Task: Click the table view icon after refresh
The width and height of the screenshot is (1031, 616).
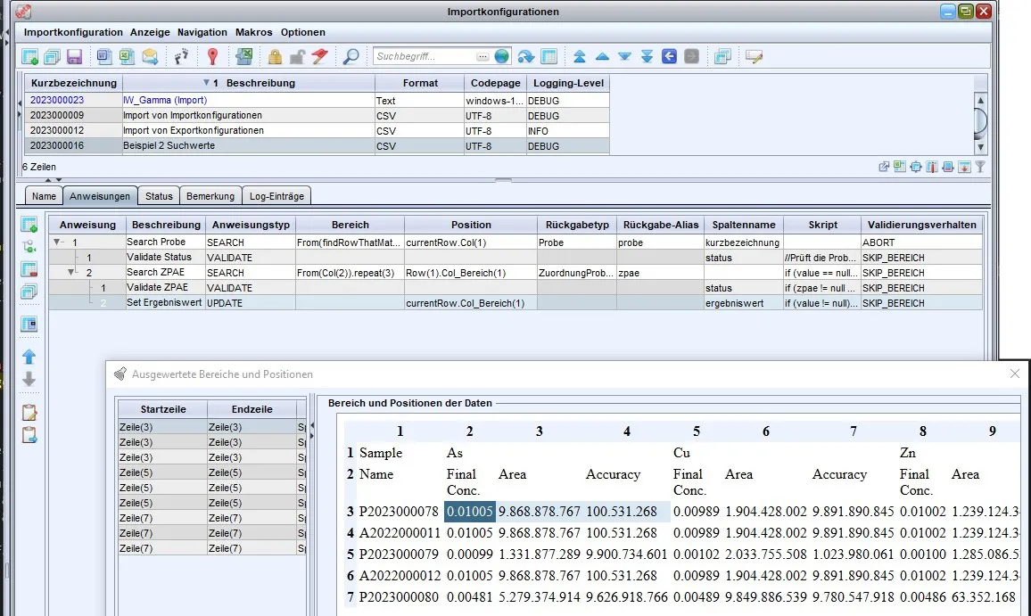Action: pos(549,56)
